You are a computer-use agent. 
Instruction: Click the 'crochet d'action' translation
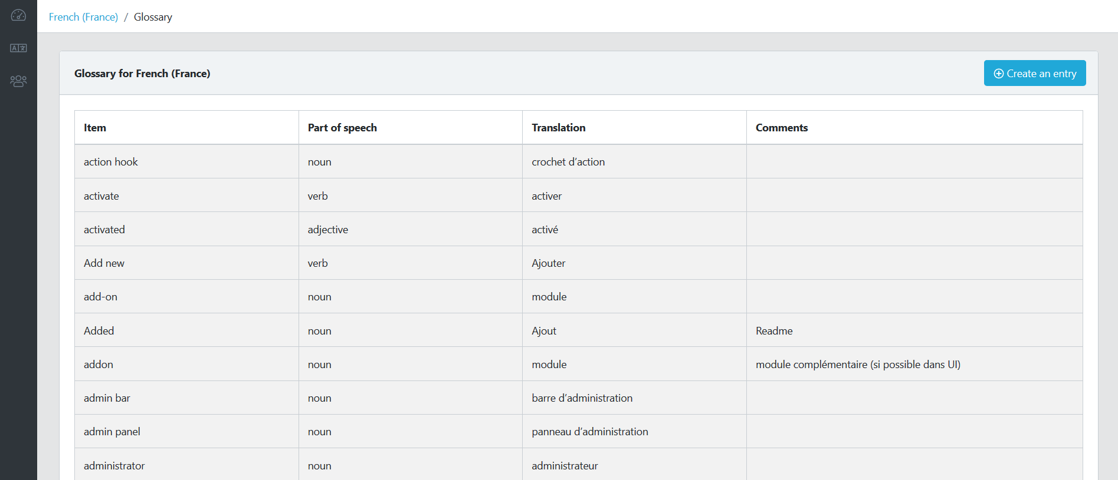568,162
